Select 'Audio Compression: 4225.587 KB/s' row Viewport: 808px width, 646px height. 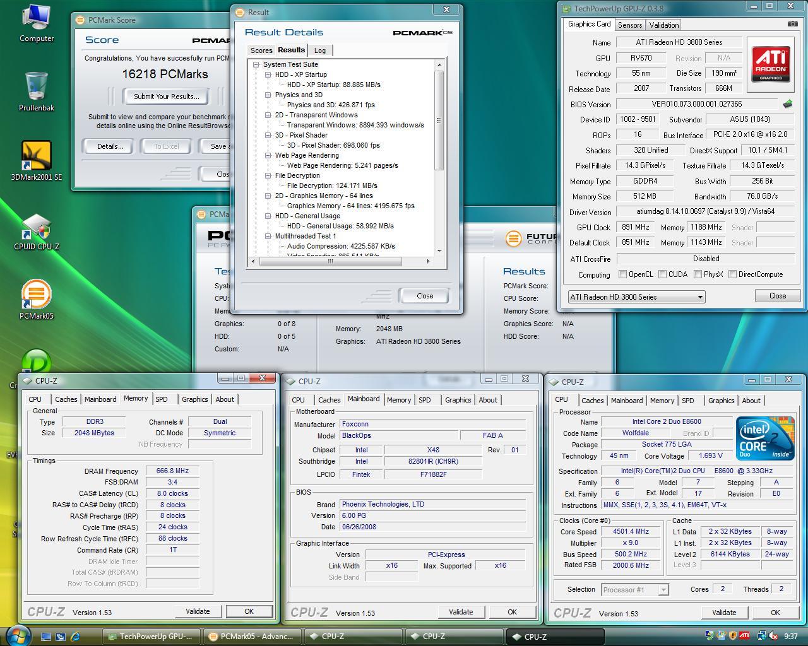coord(341,246)
